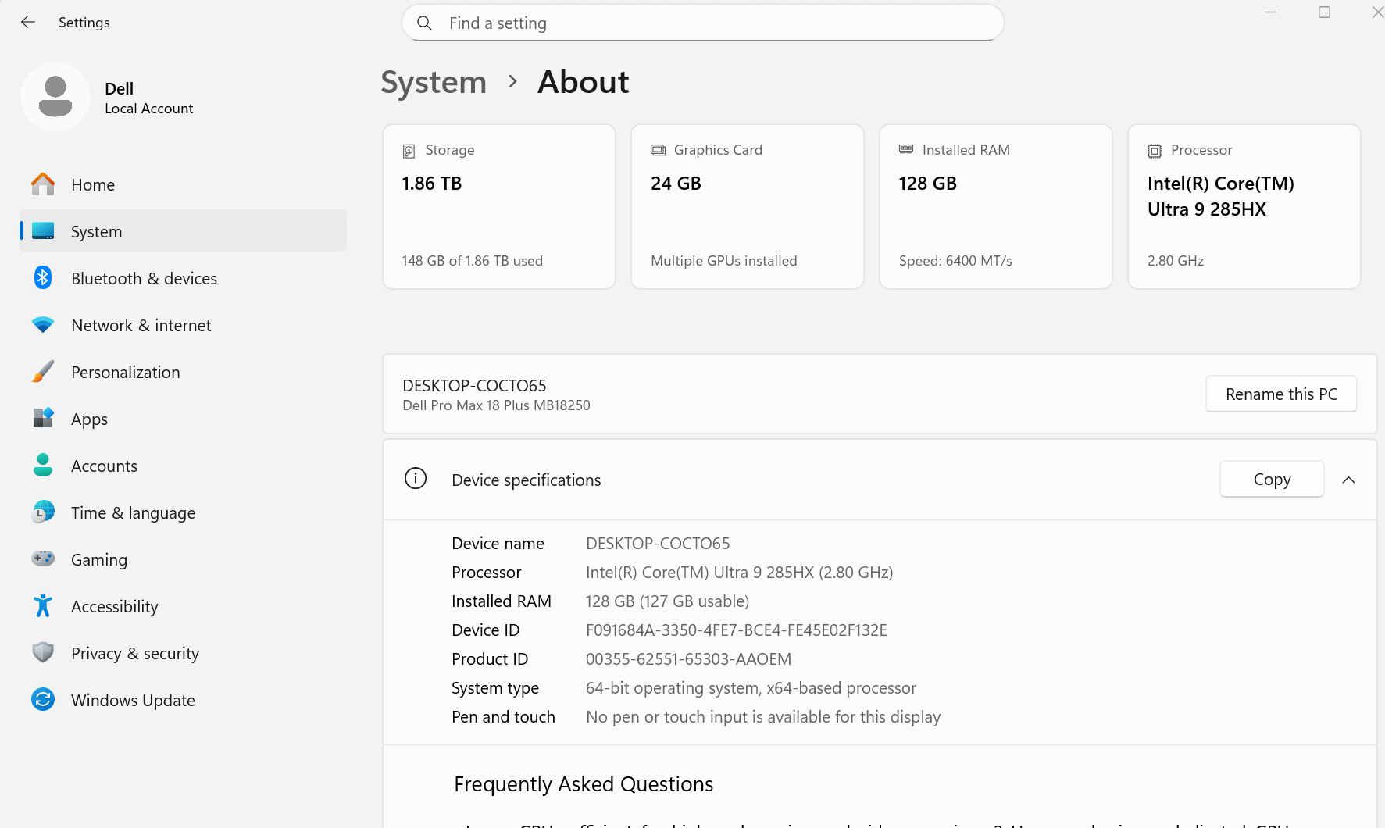This screenshot has height=828, width=1385.
Task: Click the Rename this PC button
Action: (x=1281, y=394)
